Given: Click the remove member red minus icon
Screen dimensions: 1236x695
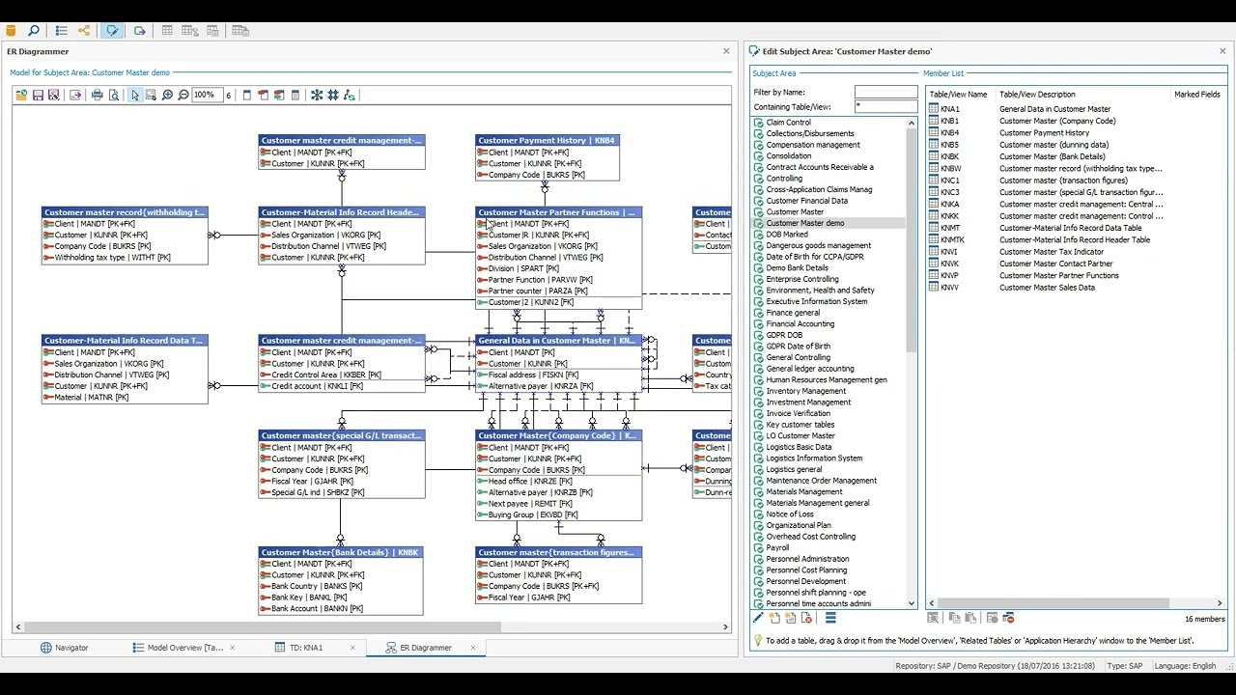Looking at the screenshot, I should pyautogui.click(x=1008, y=618).
